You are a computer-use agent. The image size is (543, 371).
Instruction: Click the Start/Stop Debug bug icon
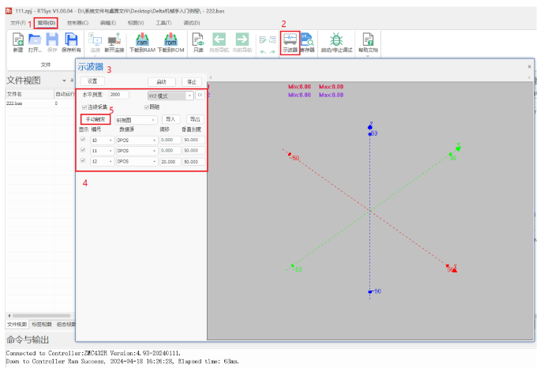click(x=336, y=39)
